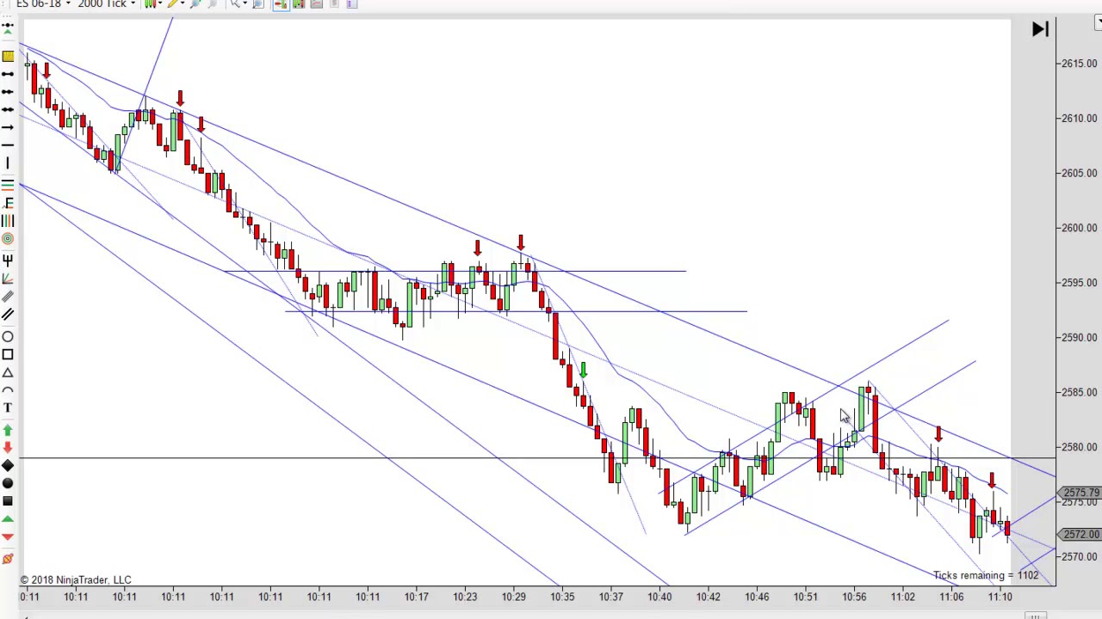
Task: Click the zoom out magnifier icon
Action: tap(212, 3)
